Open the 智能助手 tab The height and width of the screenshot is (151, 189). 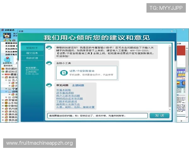(x=32, y=48)
